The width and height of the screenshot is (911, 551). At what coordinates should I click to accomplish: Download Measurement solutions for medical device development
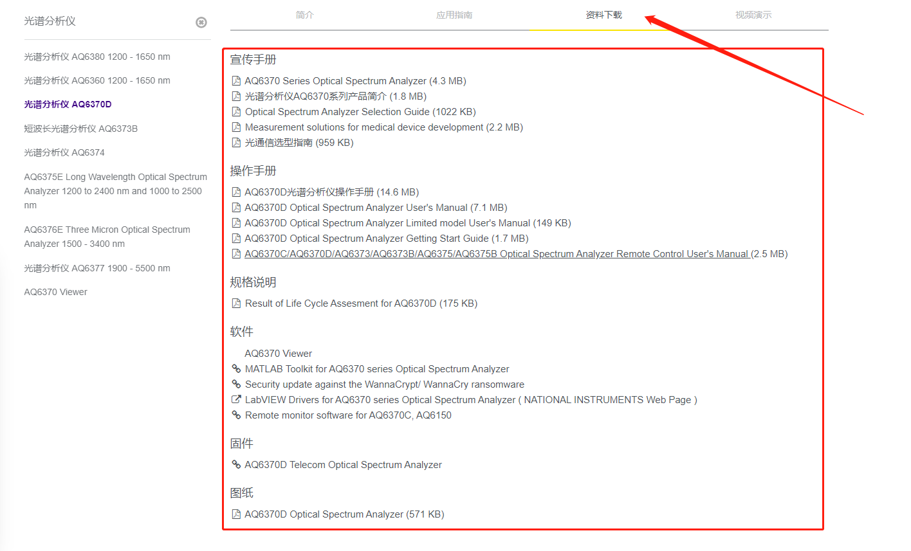coord(363,127)
